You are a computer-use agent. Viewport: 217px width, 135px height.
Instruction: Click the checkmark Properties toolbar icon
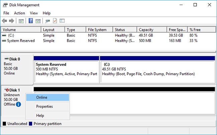(x=55, y=21)
